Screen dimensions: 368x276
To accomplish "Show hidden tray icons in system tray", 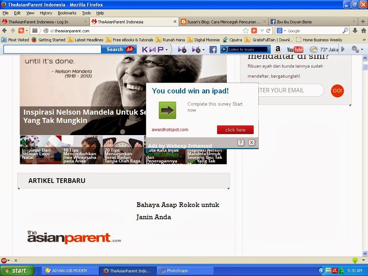I will click(322, 271).
